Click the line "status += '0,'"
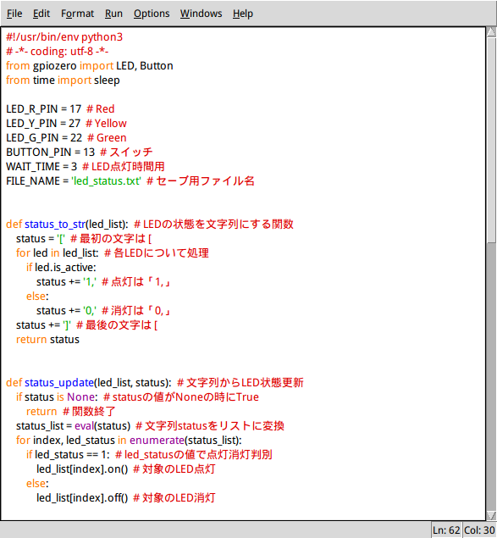 (66, 311)
